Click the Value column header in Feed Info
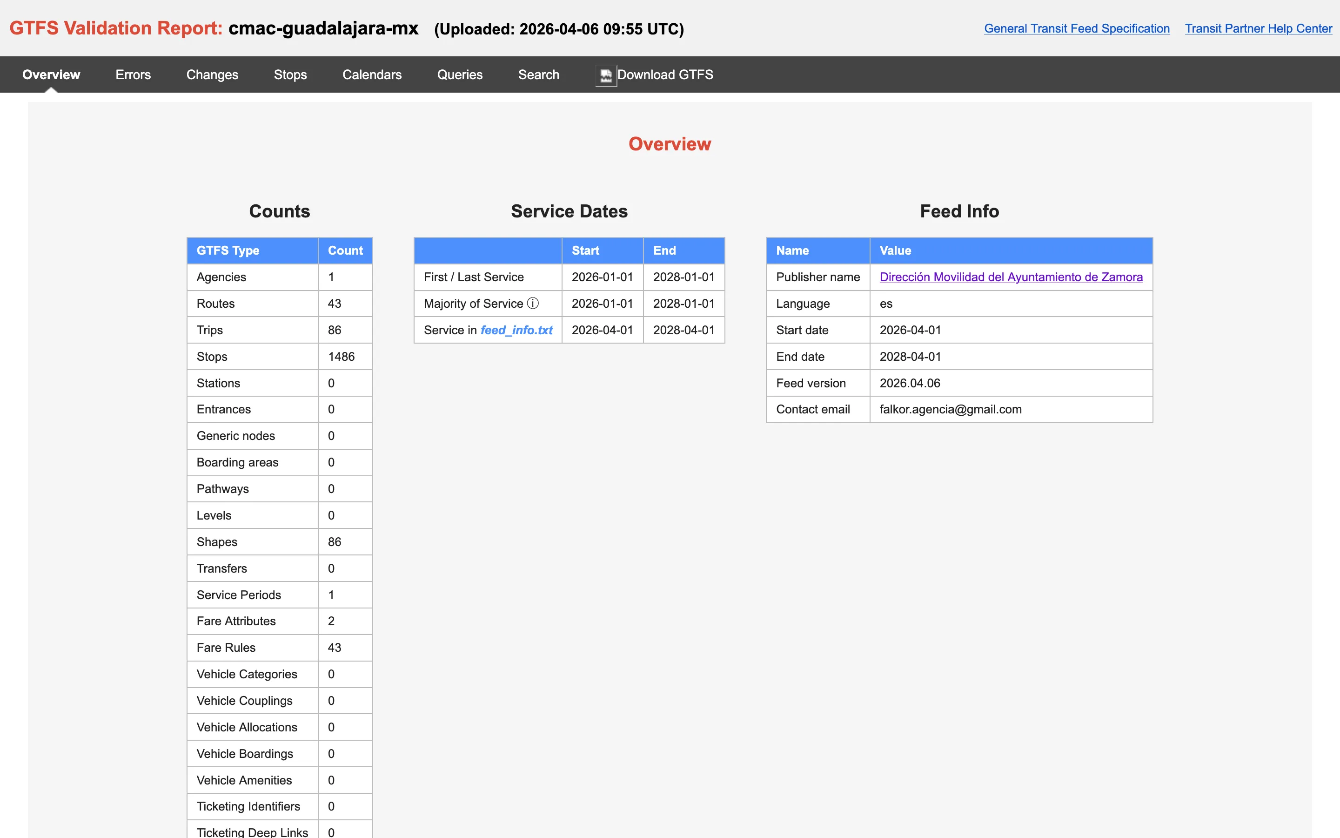 tap(1011, 250)
